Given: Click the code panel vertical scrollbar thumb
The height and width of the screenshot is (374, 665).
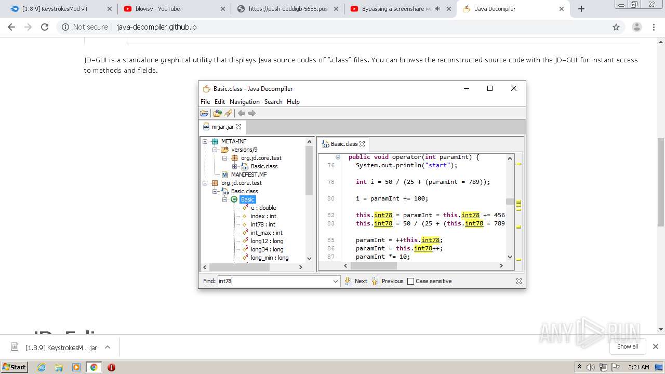Looking at the screenshot, I should coord(510,202).
